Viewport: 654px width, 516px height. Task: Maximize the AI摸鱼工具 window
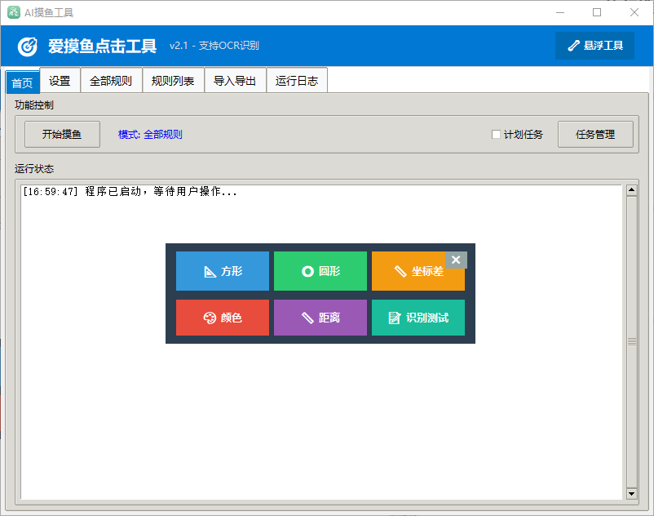point(597,12)
